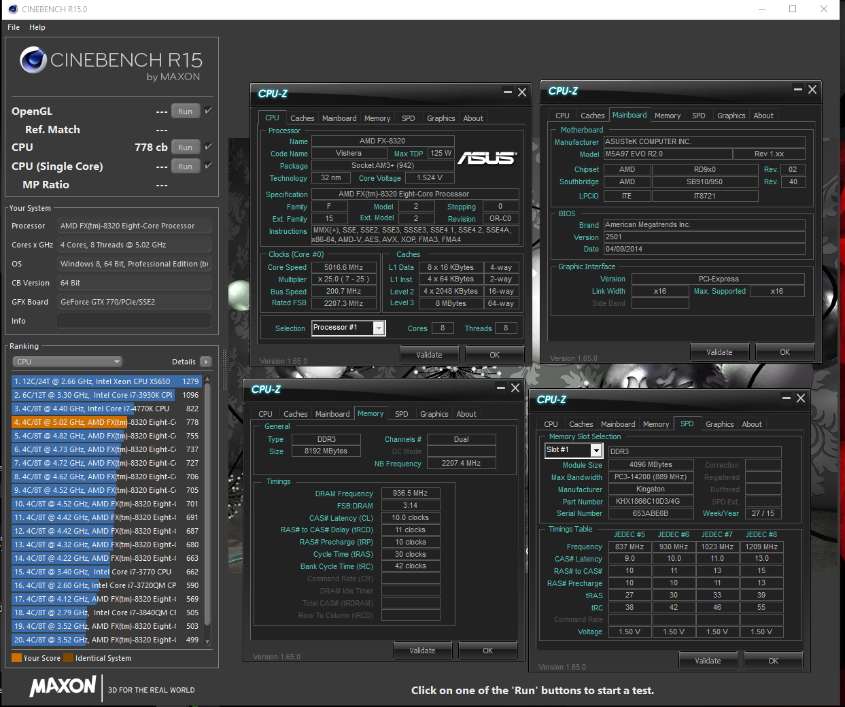Select ranking entry Intel Core i7-3930K
This screenshot has height=707, width=845.
tap(106, 395)
